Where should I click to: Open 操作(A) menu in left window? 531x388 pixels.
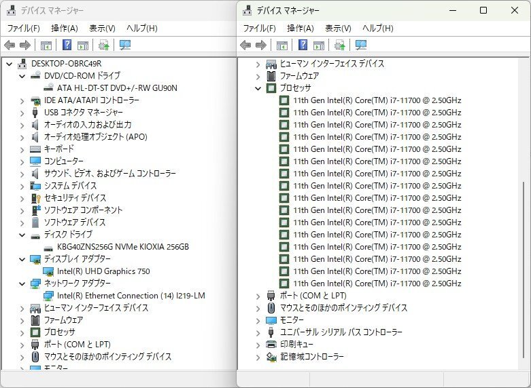point(65,28)
